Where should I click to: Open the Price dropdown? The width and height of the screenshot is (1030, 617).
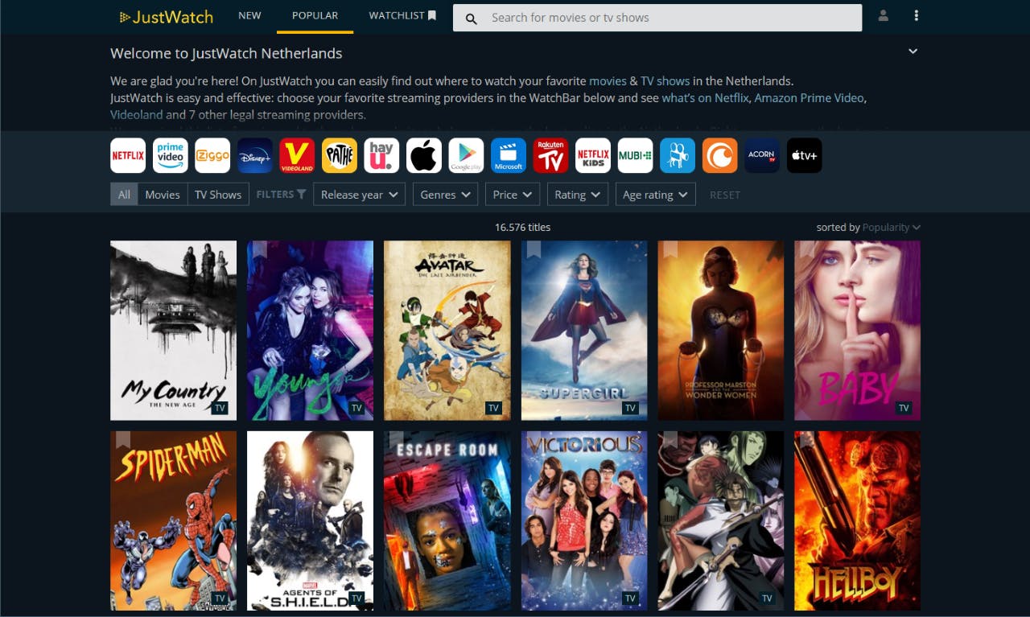tap(513, 195)
